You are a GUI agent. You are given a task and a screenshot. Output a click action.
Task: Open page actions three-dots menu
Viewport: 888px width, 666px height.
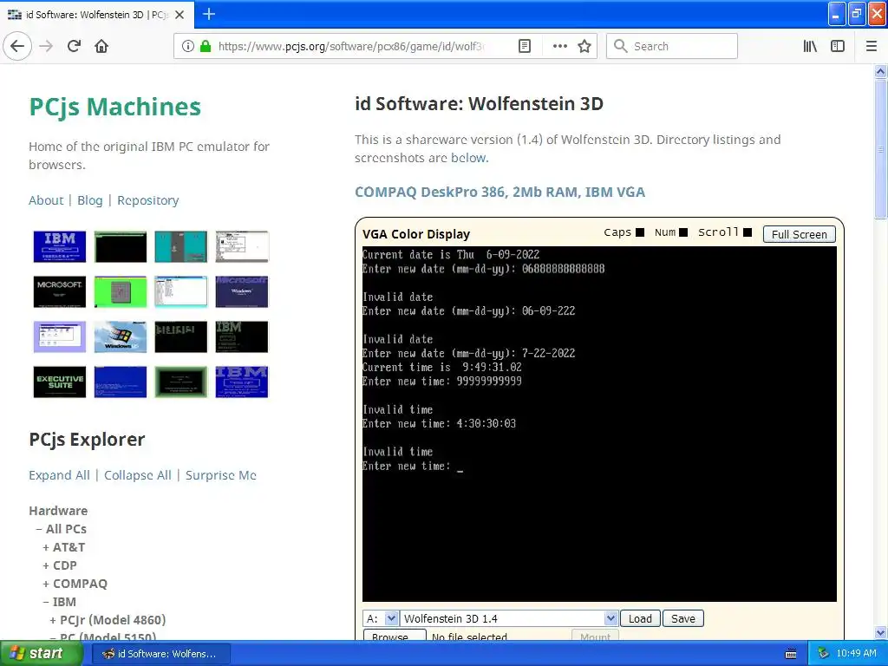559,46
